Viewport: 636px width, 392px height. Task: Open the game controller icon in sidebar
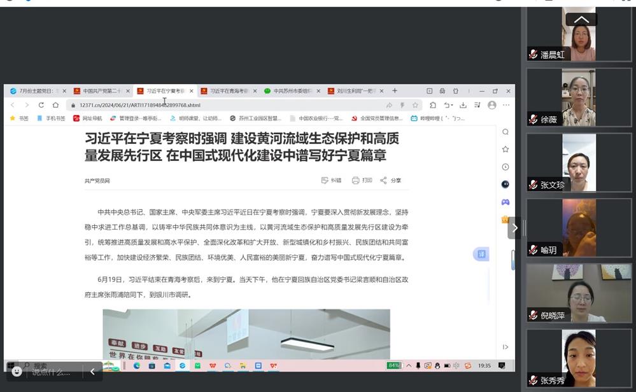point(505,202)
